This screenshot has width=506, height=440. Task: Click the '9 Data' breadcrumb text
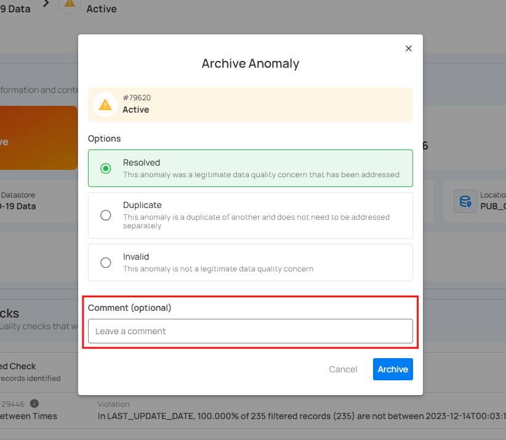click(15, 9)
